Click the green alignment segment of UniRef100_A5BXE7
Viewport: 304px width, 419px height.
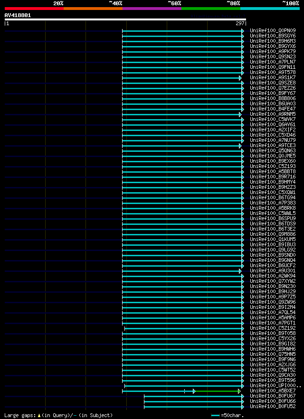tap(217, 391)
